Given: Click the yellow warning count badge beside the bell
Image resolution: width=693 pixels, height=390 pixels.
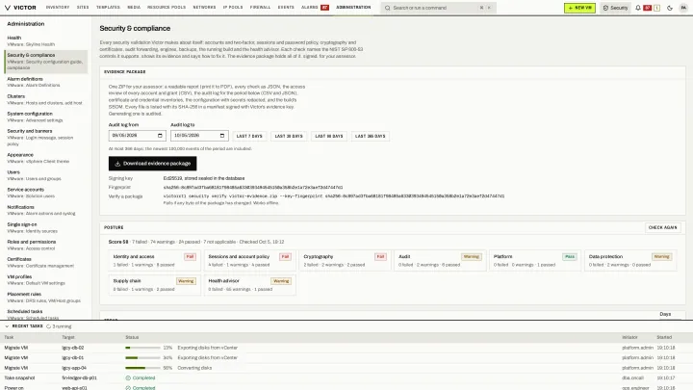Looking at the screenshot, I should coord(656,8).
